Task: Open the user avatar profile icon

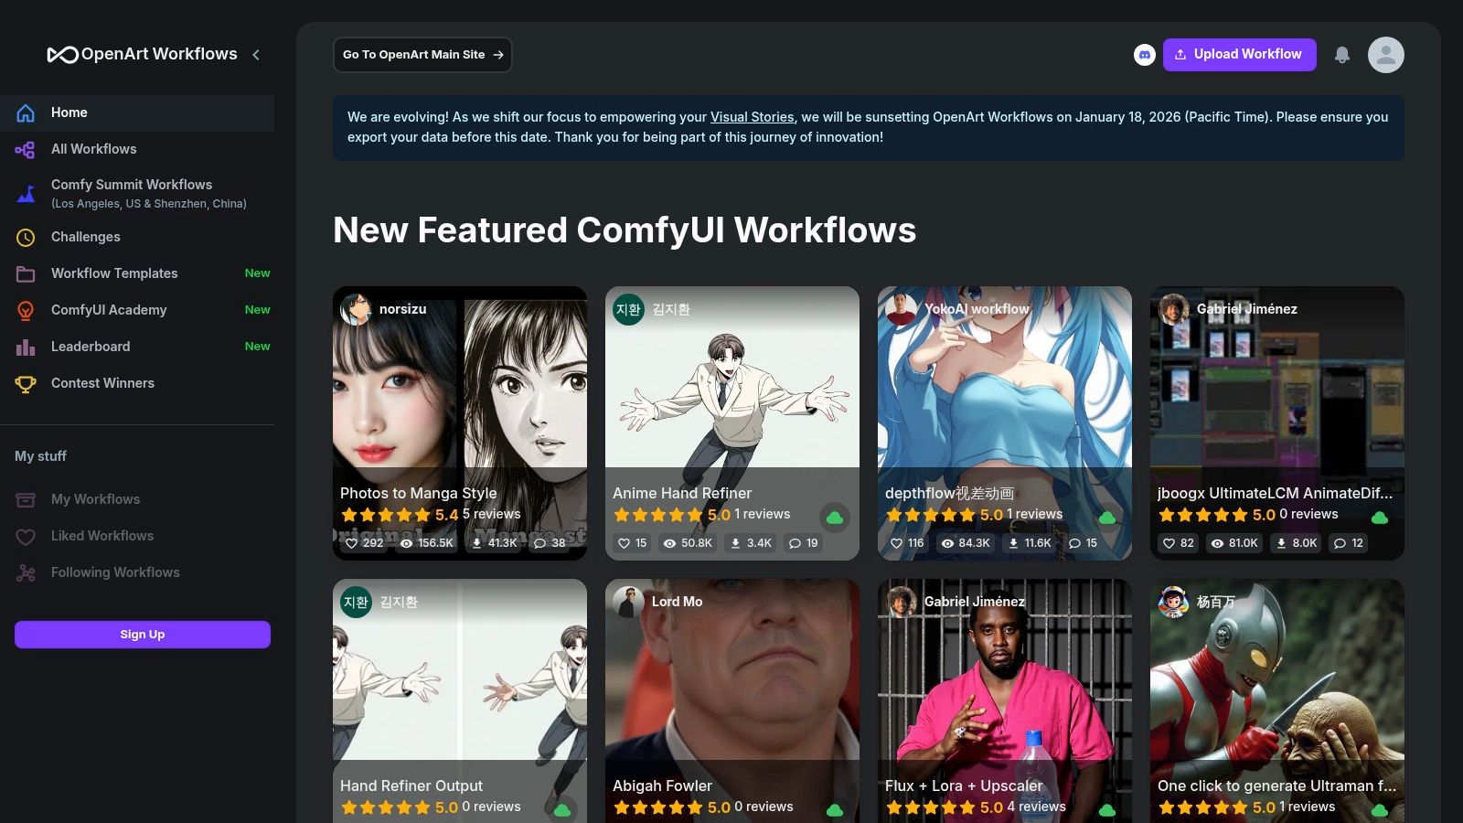Action: coord(1385,55)
